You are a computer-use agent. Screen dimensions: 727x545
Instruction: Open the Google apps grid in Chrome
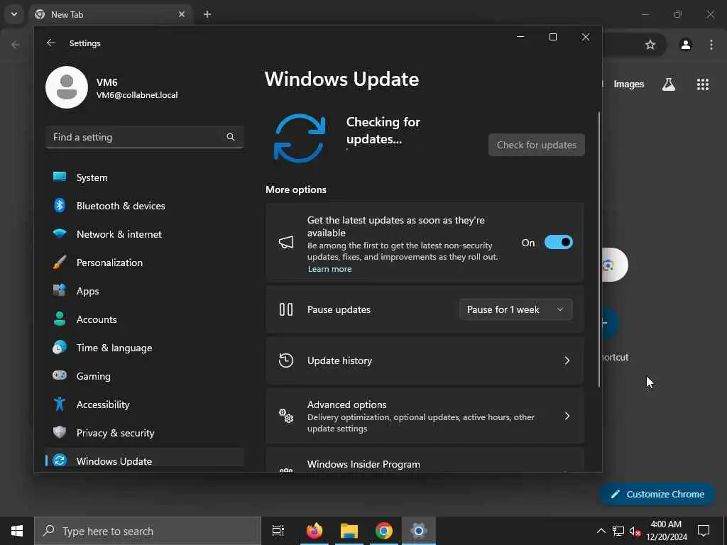pyautogui.click(x=702, y=84)
